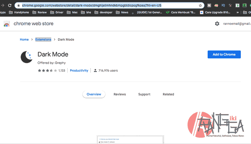The width and height of the screenshot is (251, 144).
Task: Open the Driver bookmarks folder
Action: point(57,12)
